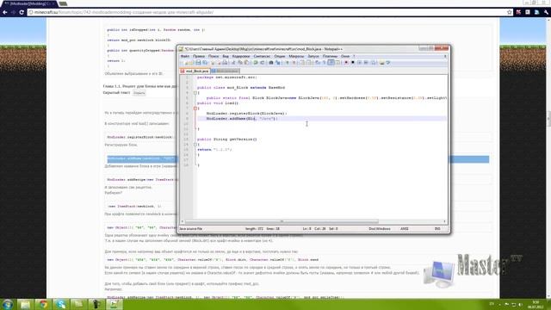
Task: Click 'Java source file' status bar text
Action: point(191,229)
